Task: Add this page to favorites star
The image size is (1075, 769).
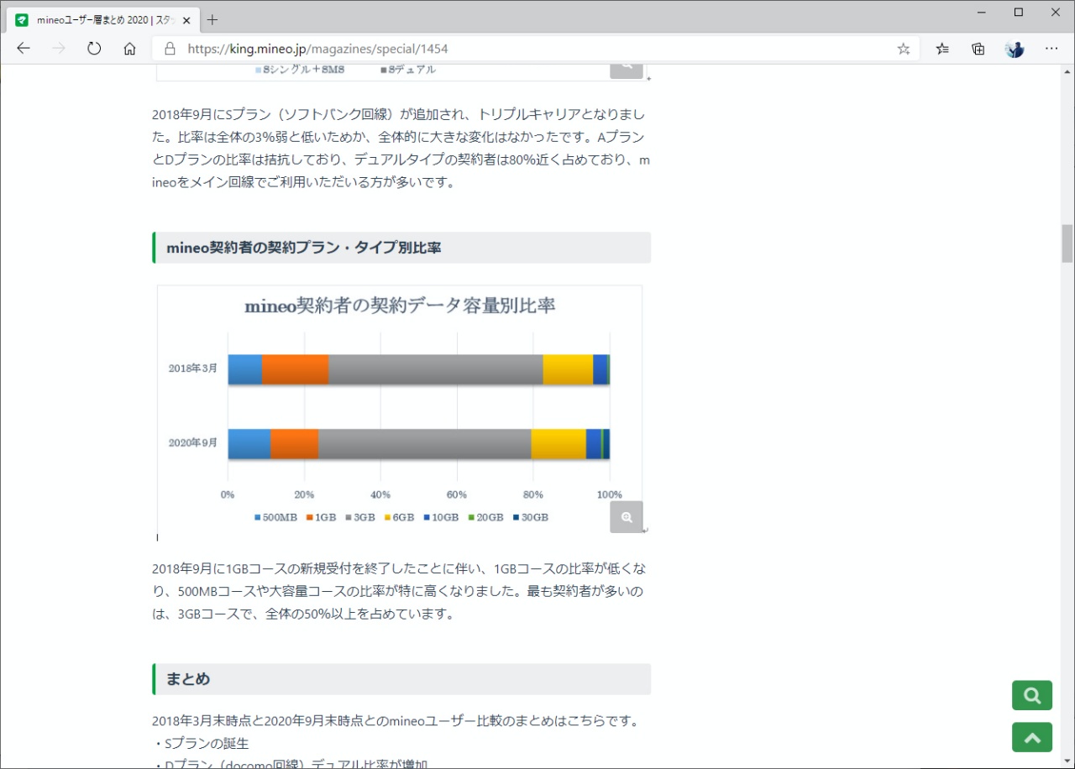Action: [903, 49]
